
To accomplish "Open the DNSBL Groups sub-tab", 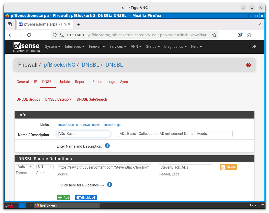I will click(28, 99).
